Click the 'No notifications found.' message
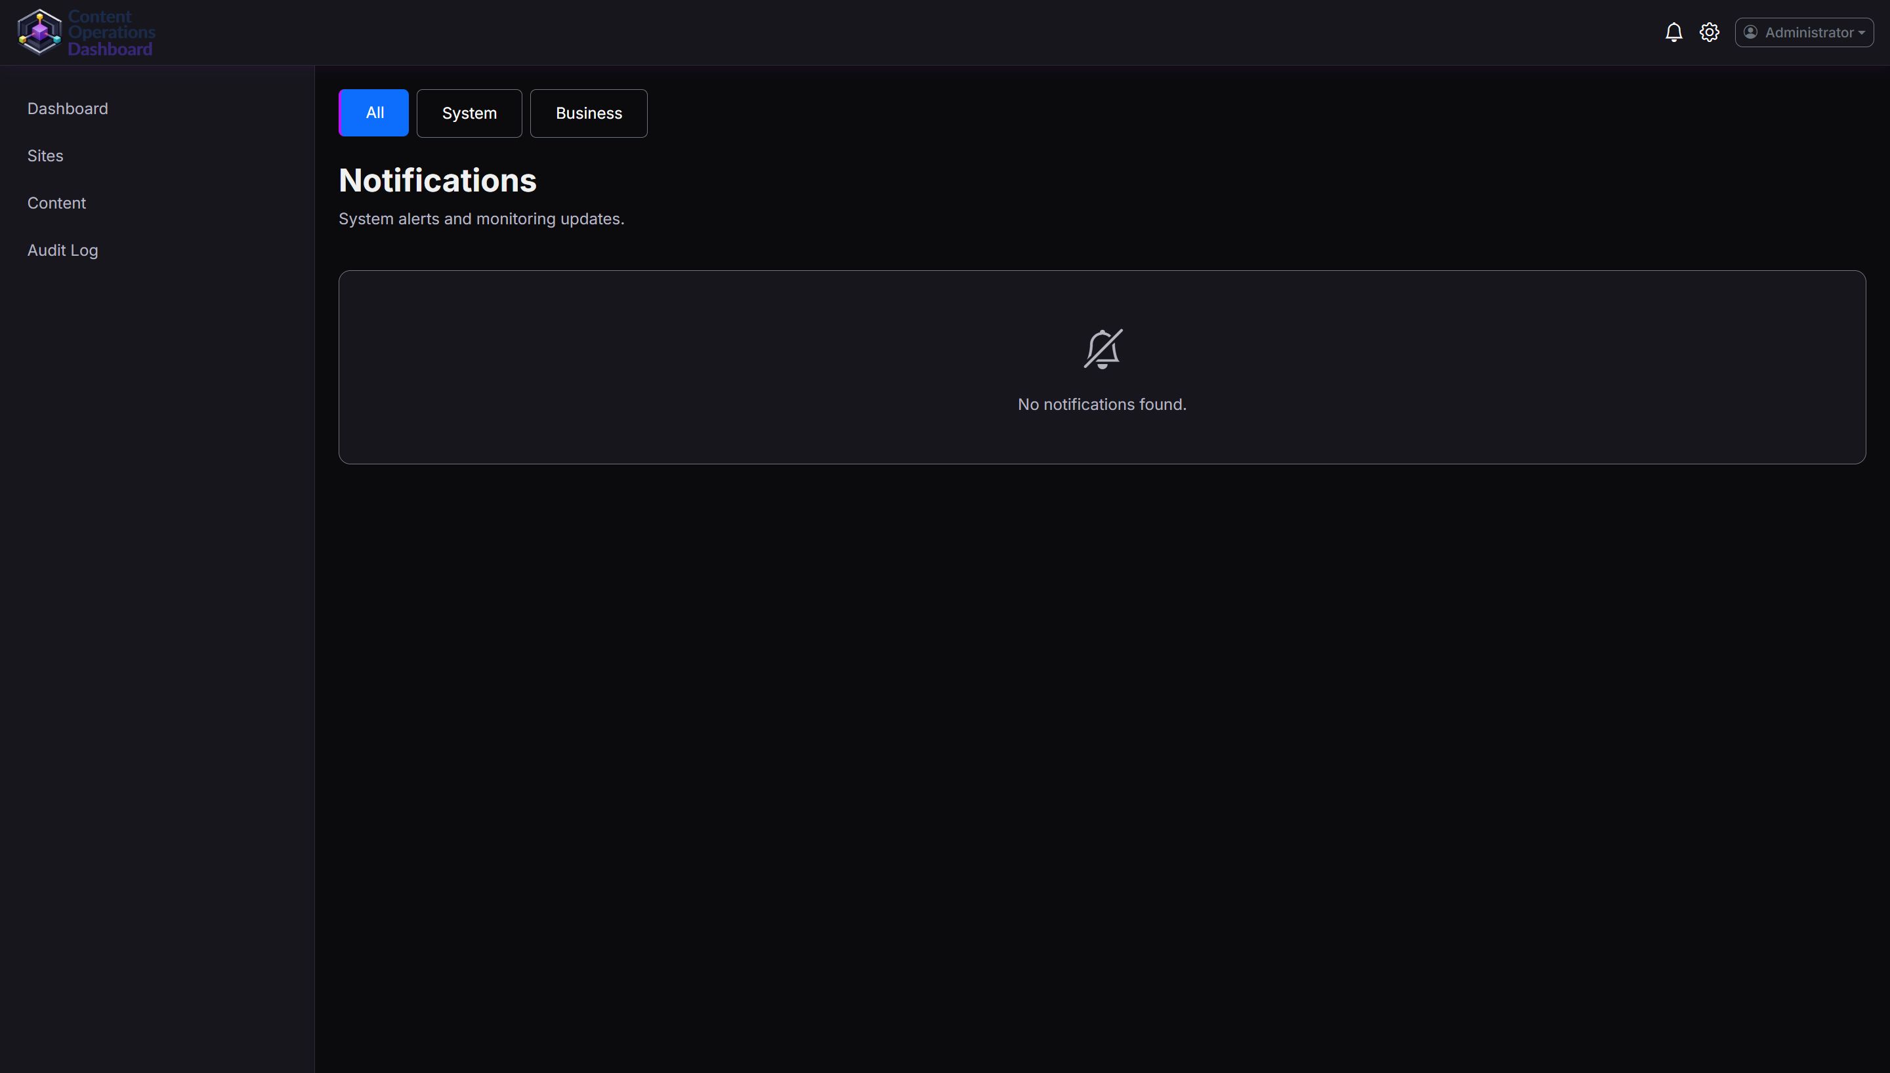Viewport: 1890px width, 1073px height. pyautogui.click(x=1101, y=405)
